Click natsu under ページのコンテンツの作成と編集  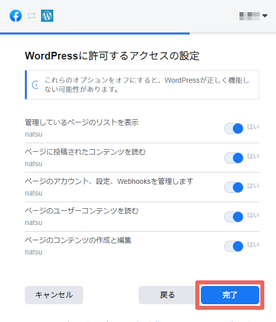pyautogui.click(x=33, y=252)
